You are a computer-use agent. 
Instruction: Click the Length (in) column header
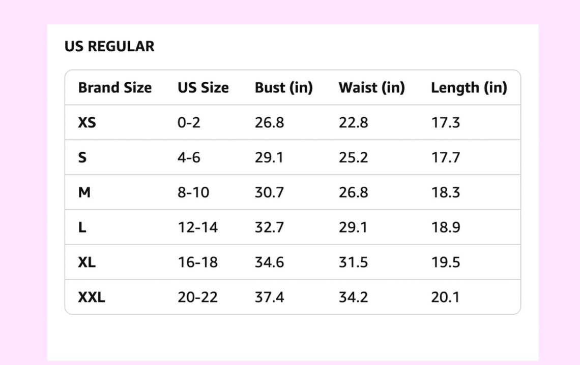click(469, 88)
